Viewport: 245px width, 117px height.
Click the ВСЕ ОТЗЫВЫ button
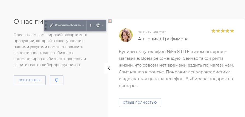[30, 80]
